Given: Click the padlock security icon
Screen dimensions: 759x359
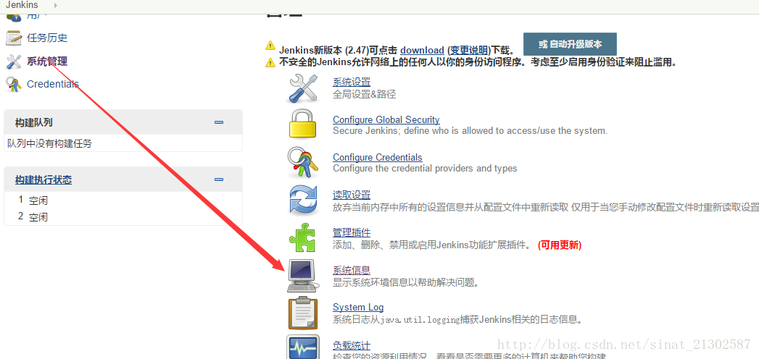Looking at the screenshot, I should pyautogui.click(x=303, y=124).
